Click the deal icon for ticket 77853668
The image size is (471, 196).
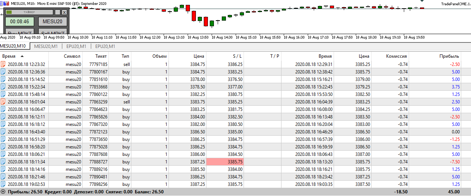click(x=3, y=87)
